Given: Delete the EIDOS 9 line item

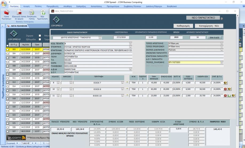Looking at the screenshot, I should click(x=225, y=89).
